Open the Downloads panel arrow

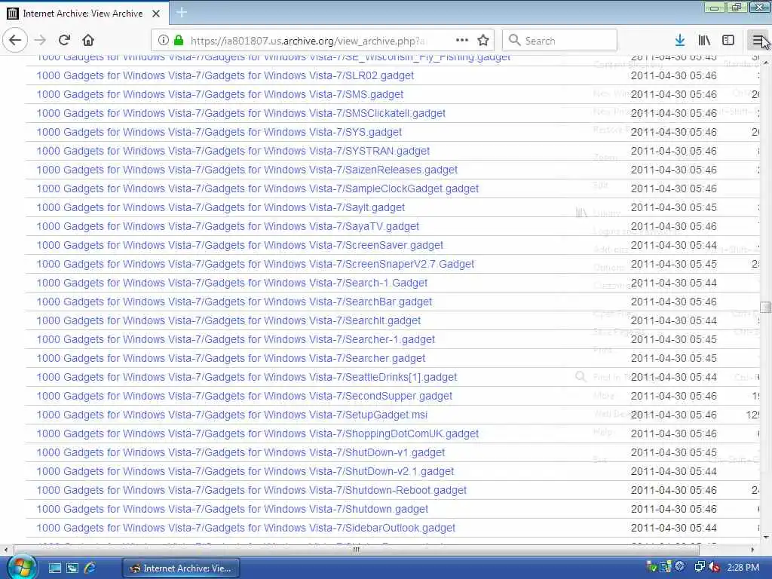pyautogui.click(x=680, y=41)
